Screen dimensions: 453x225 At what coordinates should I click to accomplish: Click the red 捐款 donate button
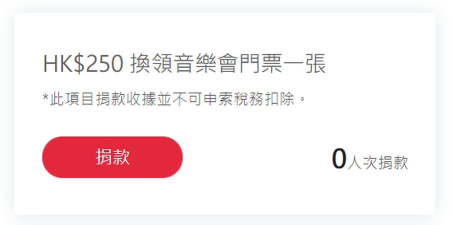(112, 157)
